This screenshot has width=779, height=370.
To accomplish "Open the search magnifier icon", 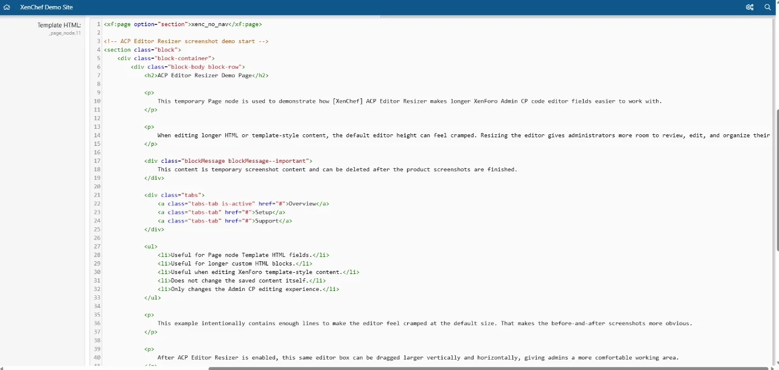I will coord(767,7).
